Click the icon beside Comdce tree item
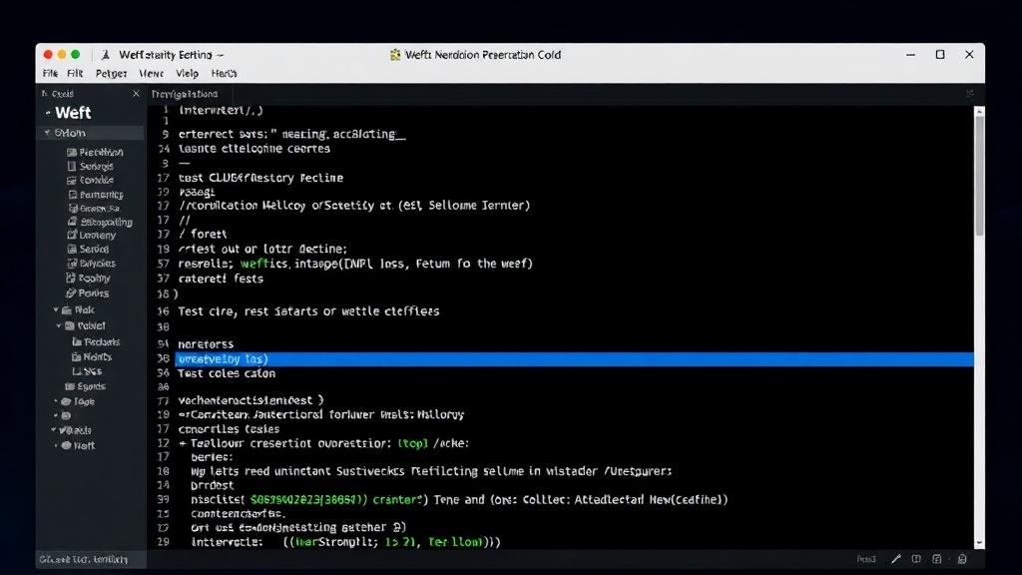This screenshot has height=575, width=1022. click(x=72, y=181)
